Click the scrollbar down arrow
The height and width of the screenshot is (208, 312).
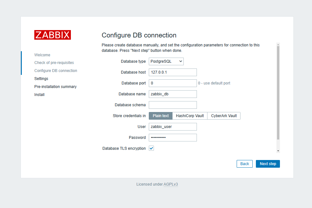(278, 151)
